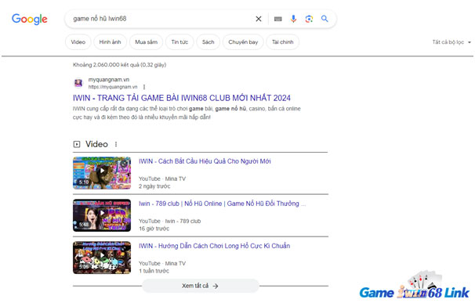475x303 pixels.
Task: Click the result count text Khoảng 2.060.000 kết quả
Action: coord(119,65)
